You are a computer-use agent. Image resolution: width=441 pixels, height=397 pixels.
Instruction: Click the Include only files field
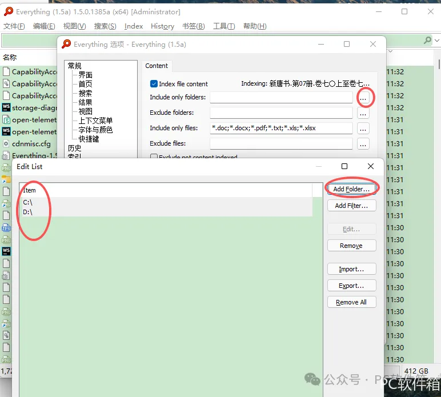tap(281, 128)
